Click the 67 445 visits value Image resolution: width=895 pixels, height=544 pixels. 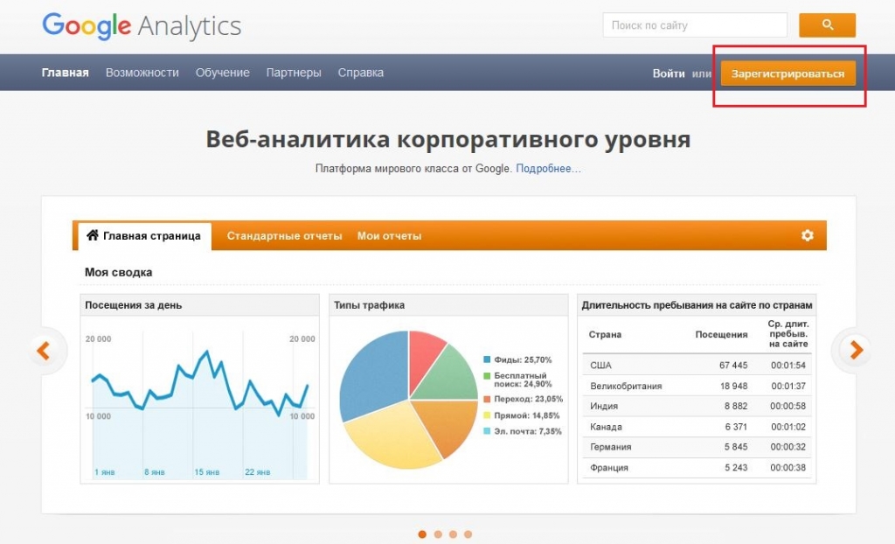pos(733,365)
